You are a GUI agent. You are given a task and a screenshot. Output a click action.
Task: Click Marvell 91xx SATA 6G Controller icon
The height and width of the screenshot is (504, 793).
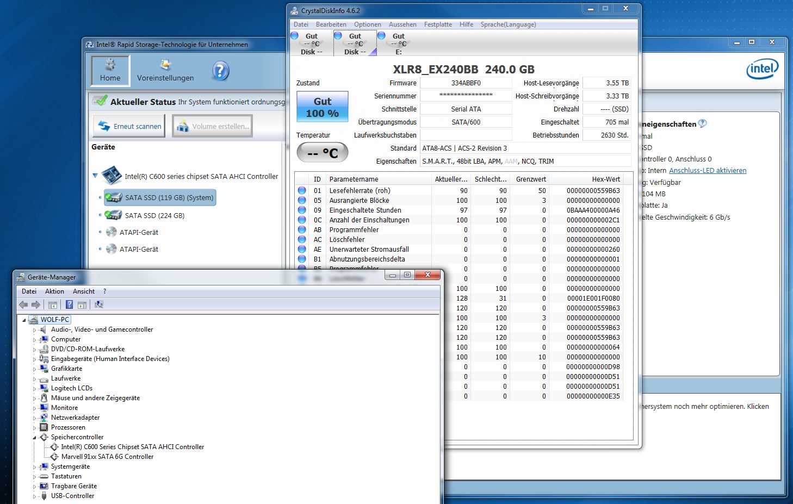tap(54, 457)
